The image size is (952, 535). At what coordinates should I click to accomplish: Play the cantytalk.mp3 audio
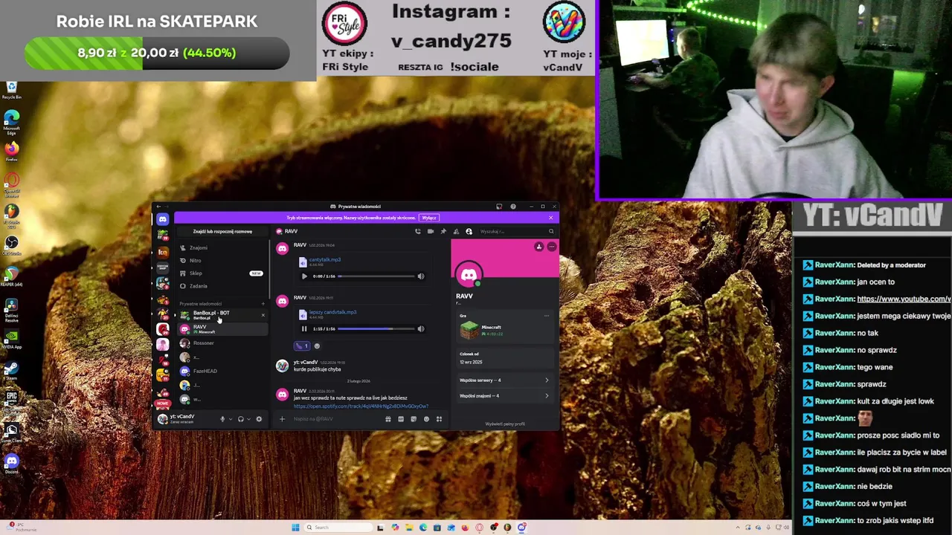tap(304, 276)
